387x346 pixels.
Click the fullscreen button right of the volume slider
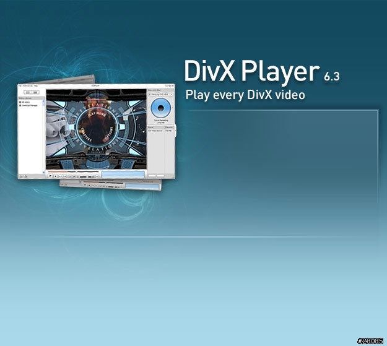97,176
